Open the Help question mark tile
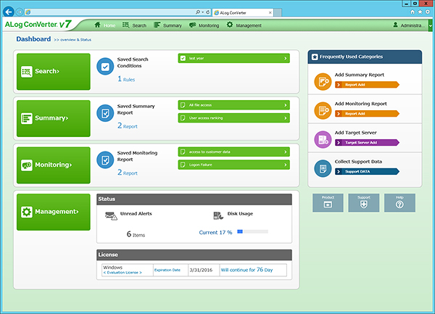The image size is (435, 314). [x=399, y=203]
